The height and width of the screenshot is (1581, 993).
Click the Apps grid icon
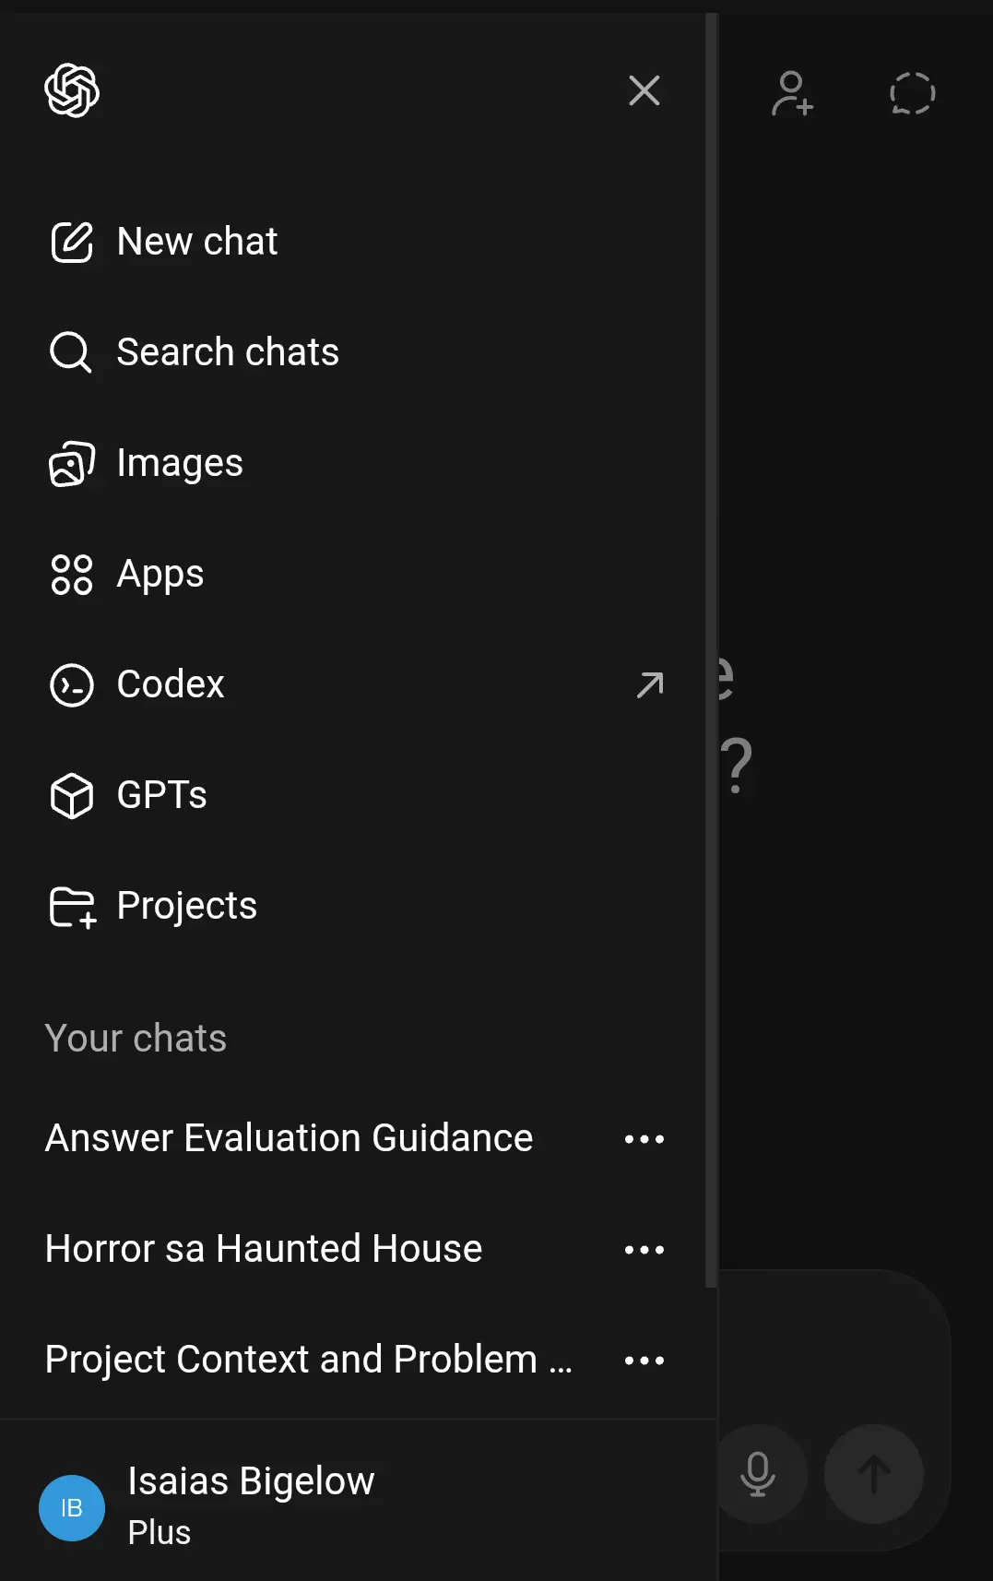[72, 574]
